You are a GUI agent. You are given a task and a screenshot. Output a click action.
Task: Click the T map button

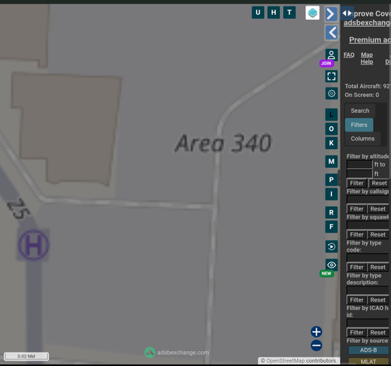[x=289, y=13]
